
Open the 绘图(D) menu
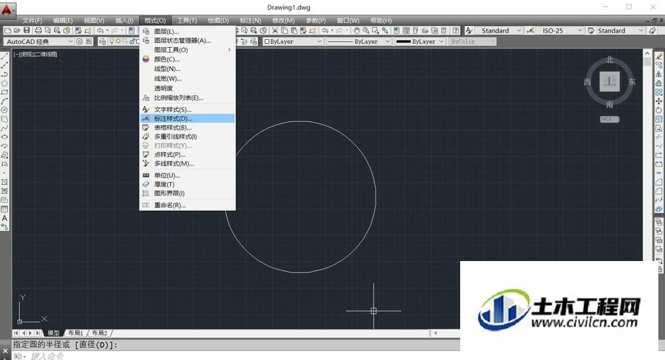[218, 21]
